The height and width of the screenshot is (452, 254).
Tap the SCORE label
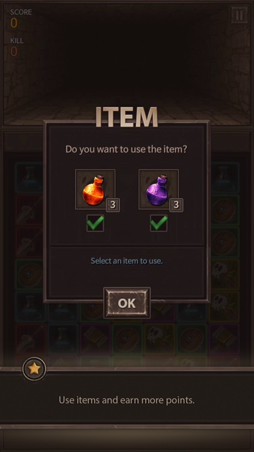tap(21, 12)
